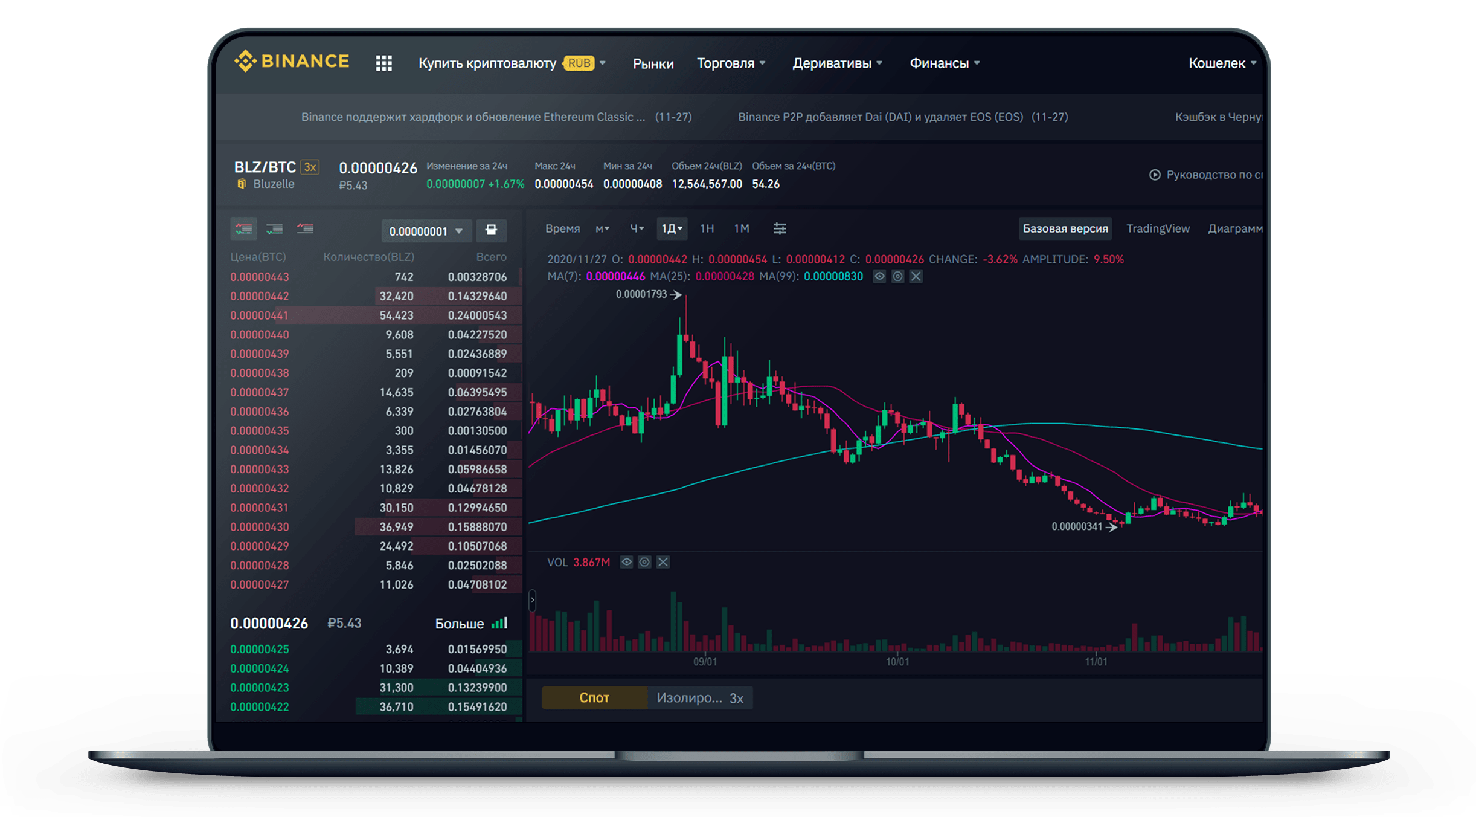Click the order book layout icon
The height and width of the screenshot is (817, 1476).
click(491, 230)
